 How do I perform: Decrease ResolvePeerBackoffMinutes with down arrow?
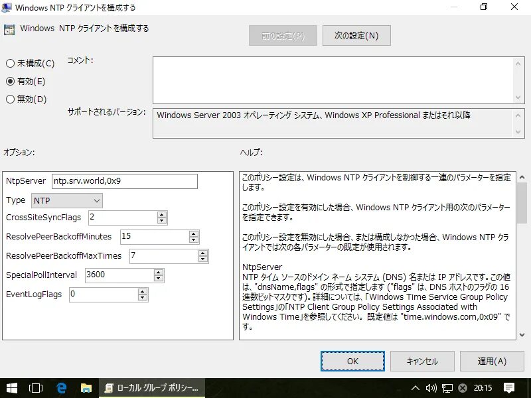pyautogui.click(x=194, y=239)
